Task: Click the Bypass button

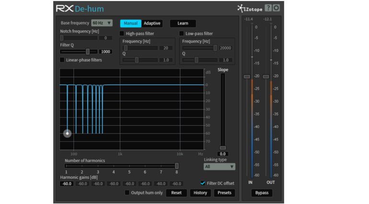Action: point(262,192)
